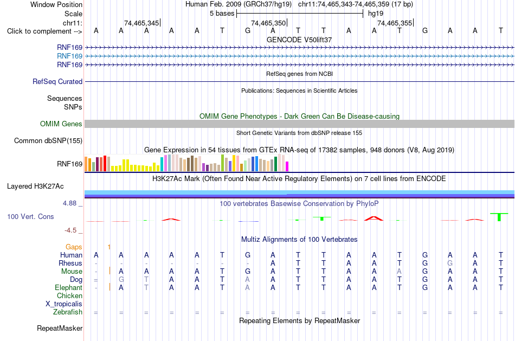Click the 74,465,350 position marker

pos(269,23)
